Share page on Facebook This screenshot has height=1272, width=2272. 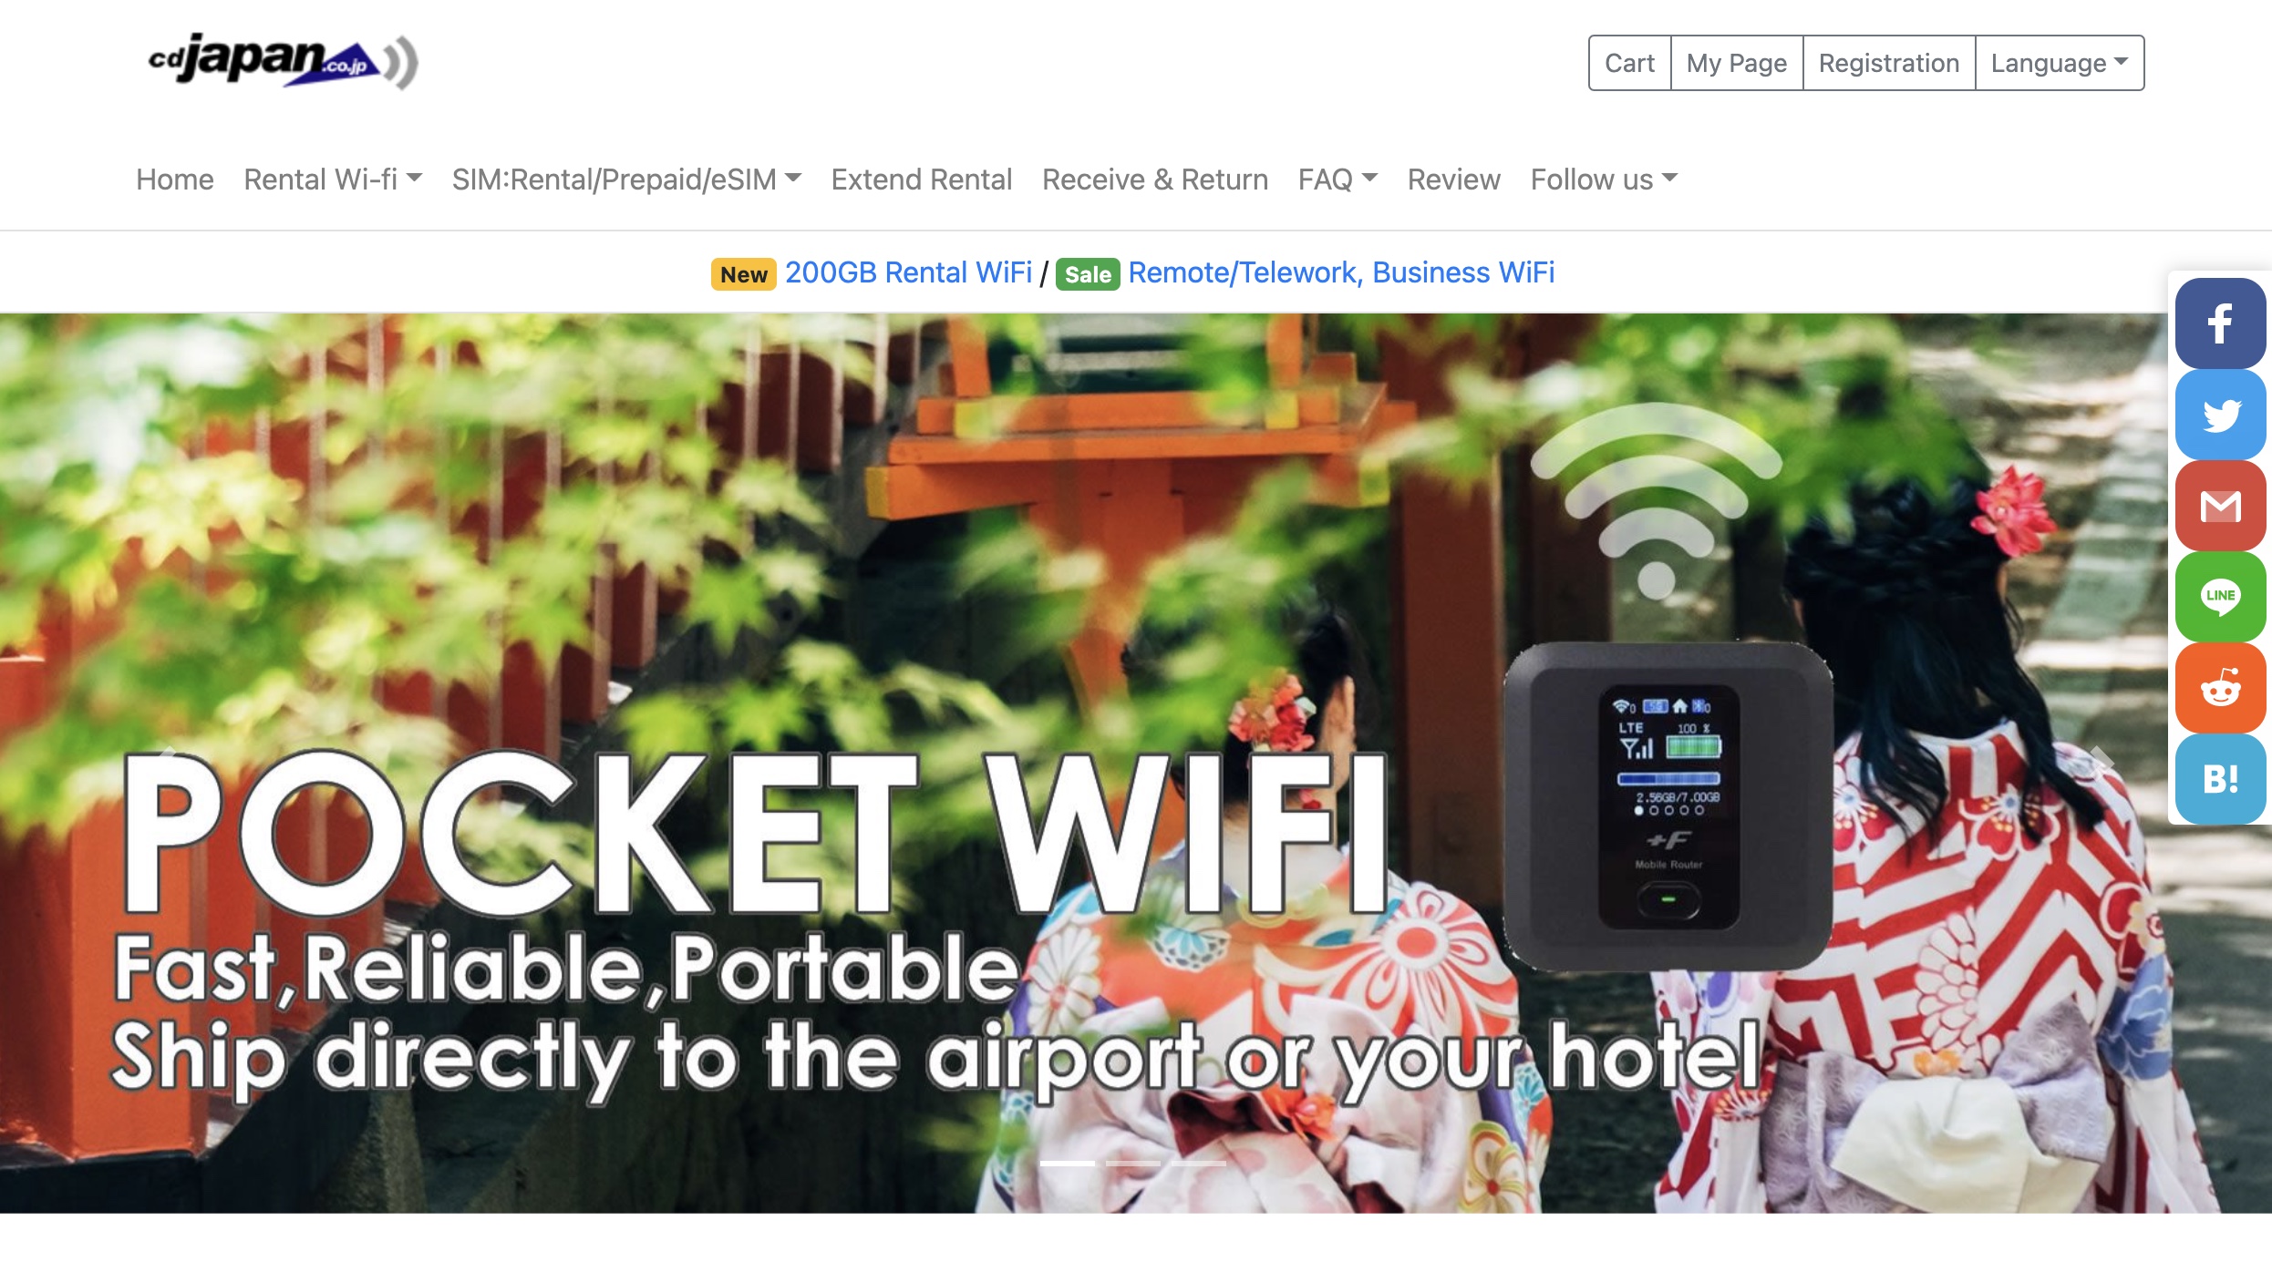coord(2220,323)
